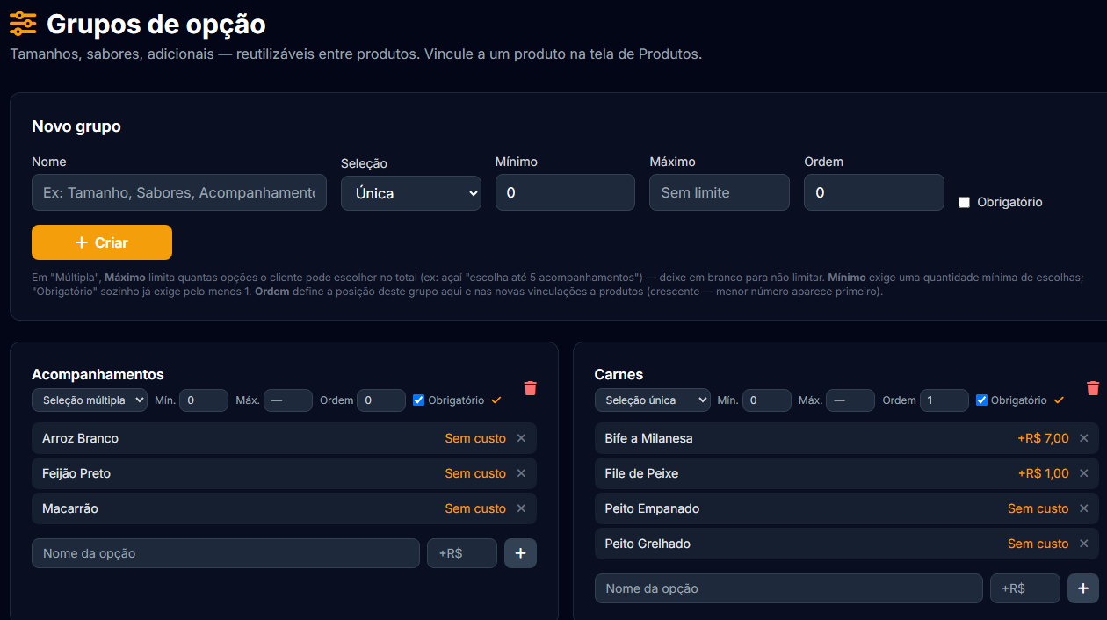
Task: Click the +R$ 7,00 price of Bife a Milanesa
Action: click(1044, 438)
